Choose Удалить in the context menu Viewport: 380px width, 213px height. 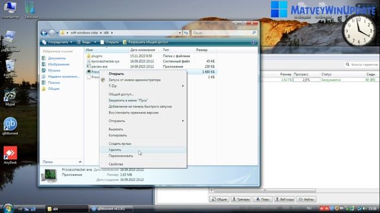(143, 150)
